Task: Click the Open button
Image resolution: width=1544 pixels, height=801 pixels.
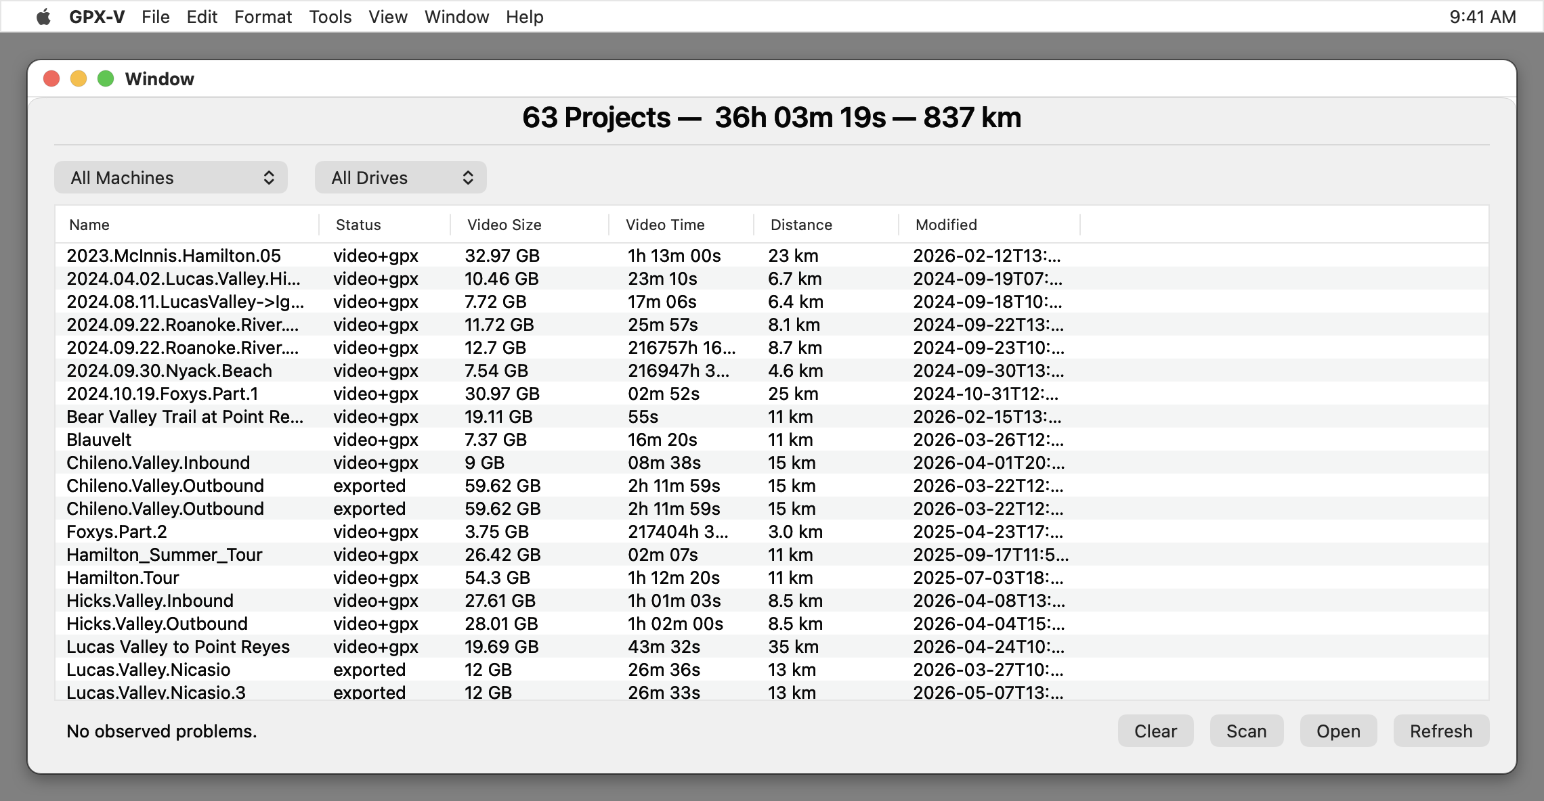Action: point(1338,731)
